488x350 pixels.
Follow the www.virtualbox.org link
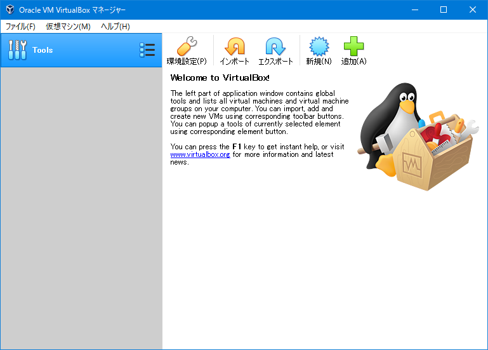(x=200, y=154)
